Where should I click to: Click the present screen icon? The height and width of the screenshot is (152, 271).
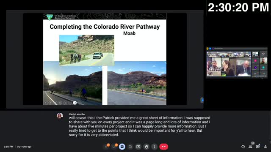pos(138,147)
